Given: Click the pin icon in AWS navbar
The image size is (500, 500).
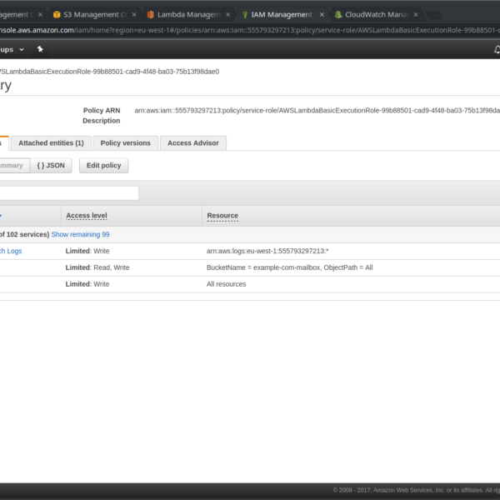Looking at the screenshot, I should tap(39, 49).
